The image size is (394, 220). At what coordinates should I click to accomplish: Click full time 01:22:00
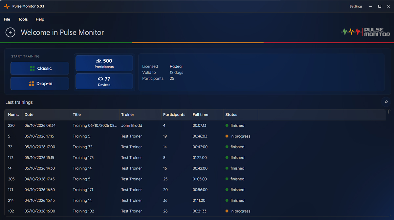200,158
